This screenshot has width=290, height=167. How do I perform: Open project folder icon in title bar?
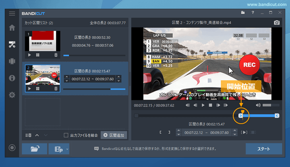coord(243,13)
